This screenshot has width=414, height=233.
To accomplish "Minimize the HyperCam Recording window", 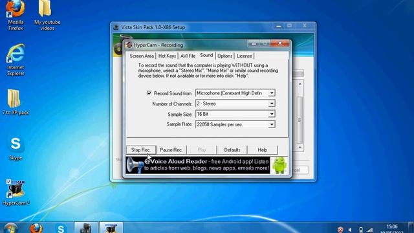I will (x=254, y=43).
